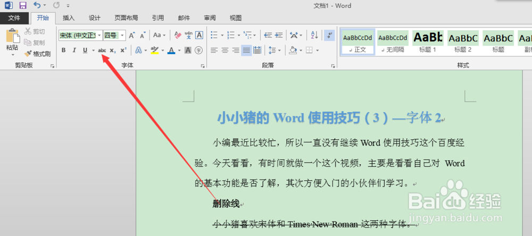Viewport: 532px width, 236px height.
Task: Click the Enclose Characters (字) icon
Action: 199,50
